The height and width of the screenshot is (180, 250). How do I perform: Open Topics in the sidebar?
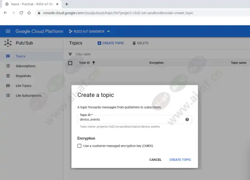tap(20, 56)
